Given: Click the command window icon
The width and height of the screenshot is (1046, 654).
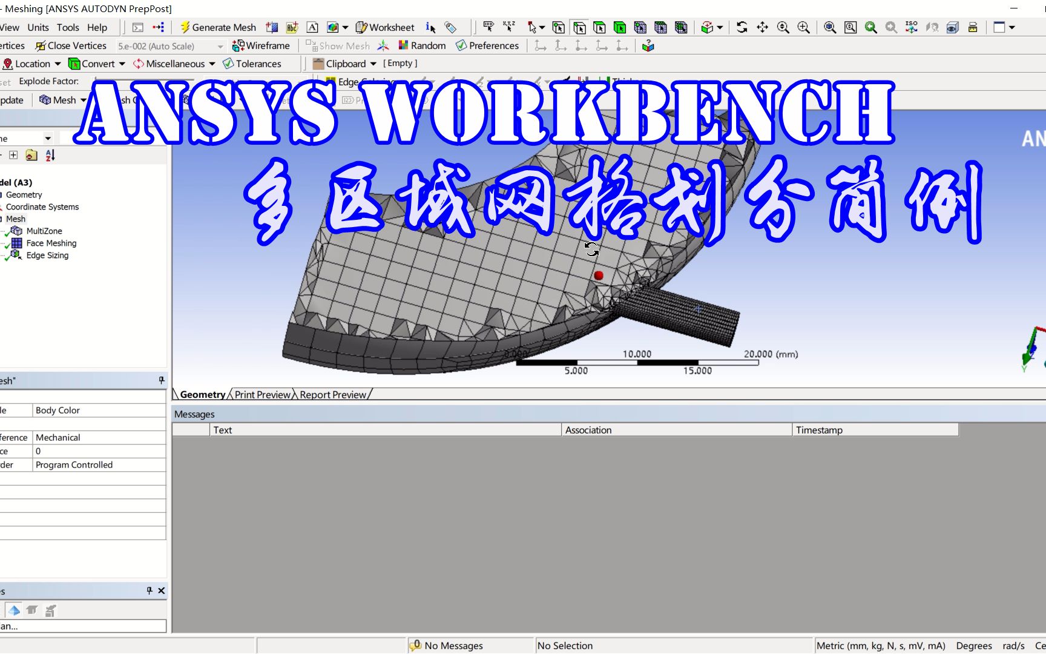Looking at the screenshot, I should pos(138,27).
